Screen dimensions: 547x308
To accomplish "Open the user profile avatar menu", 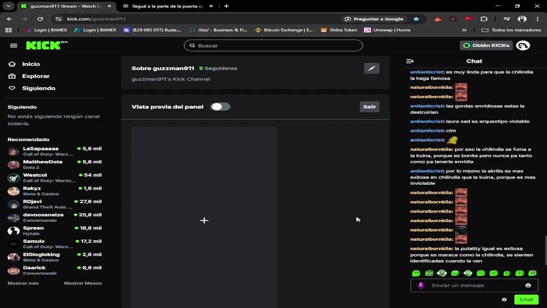I will point(523,45).
